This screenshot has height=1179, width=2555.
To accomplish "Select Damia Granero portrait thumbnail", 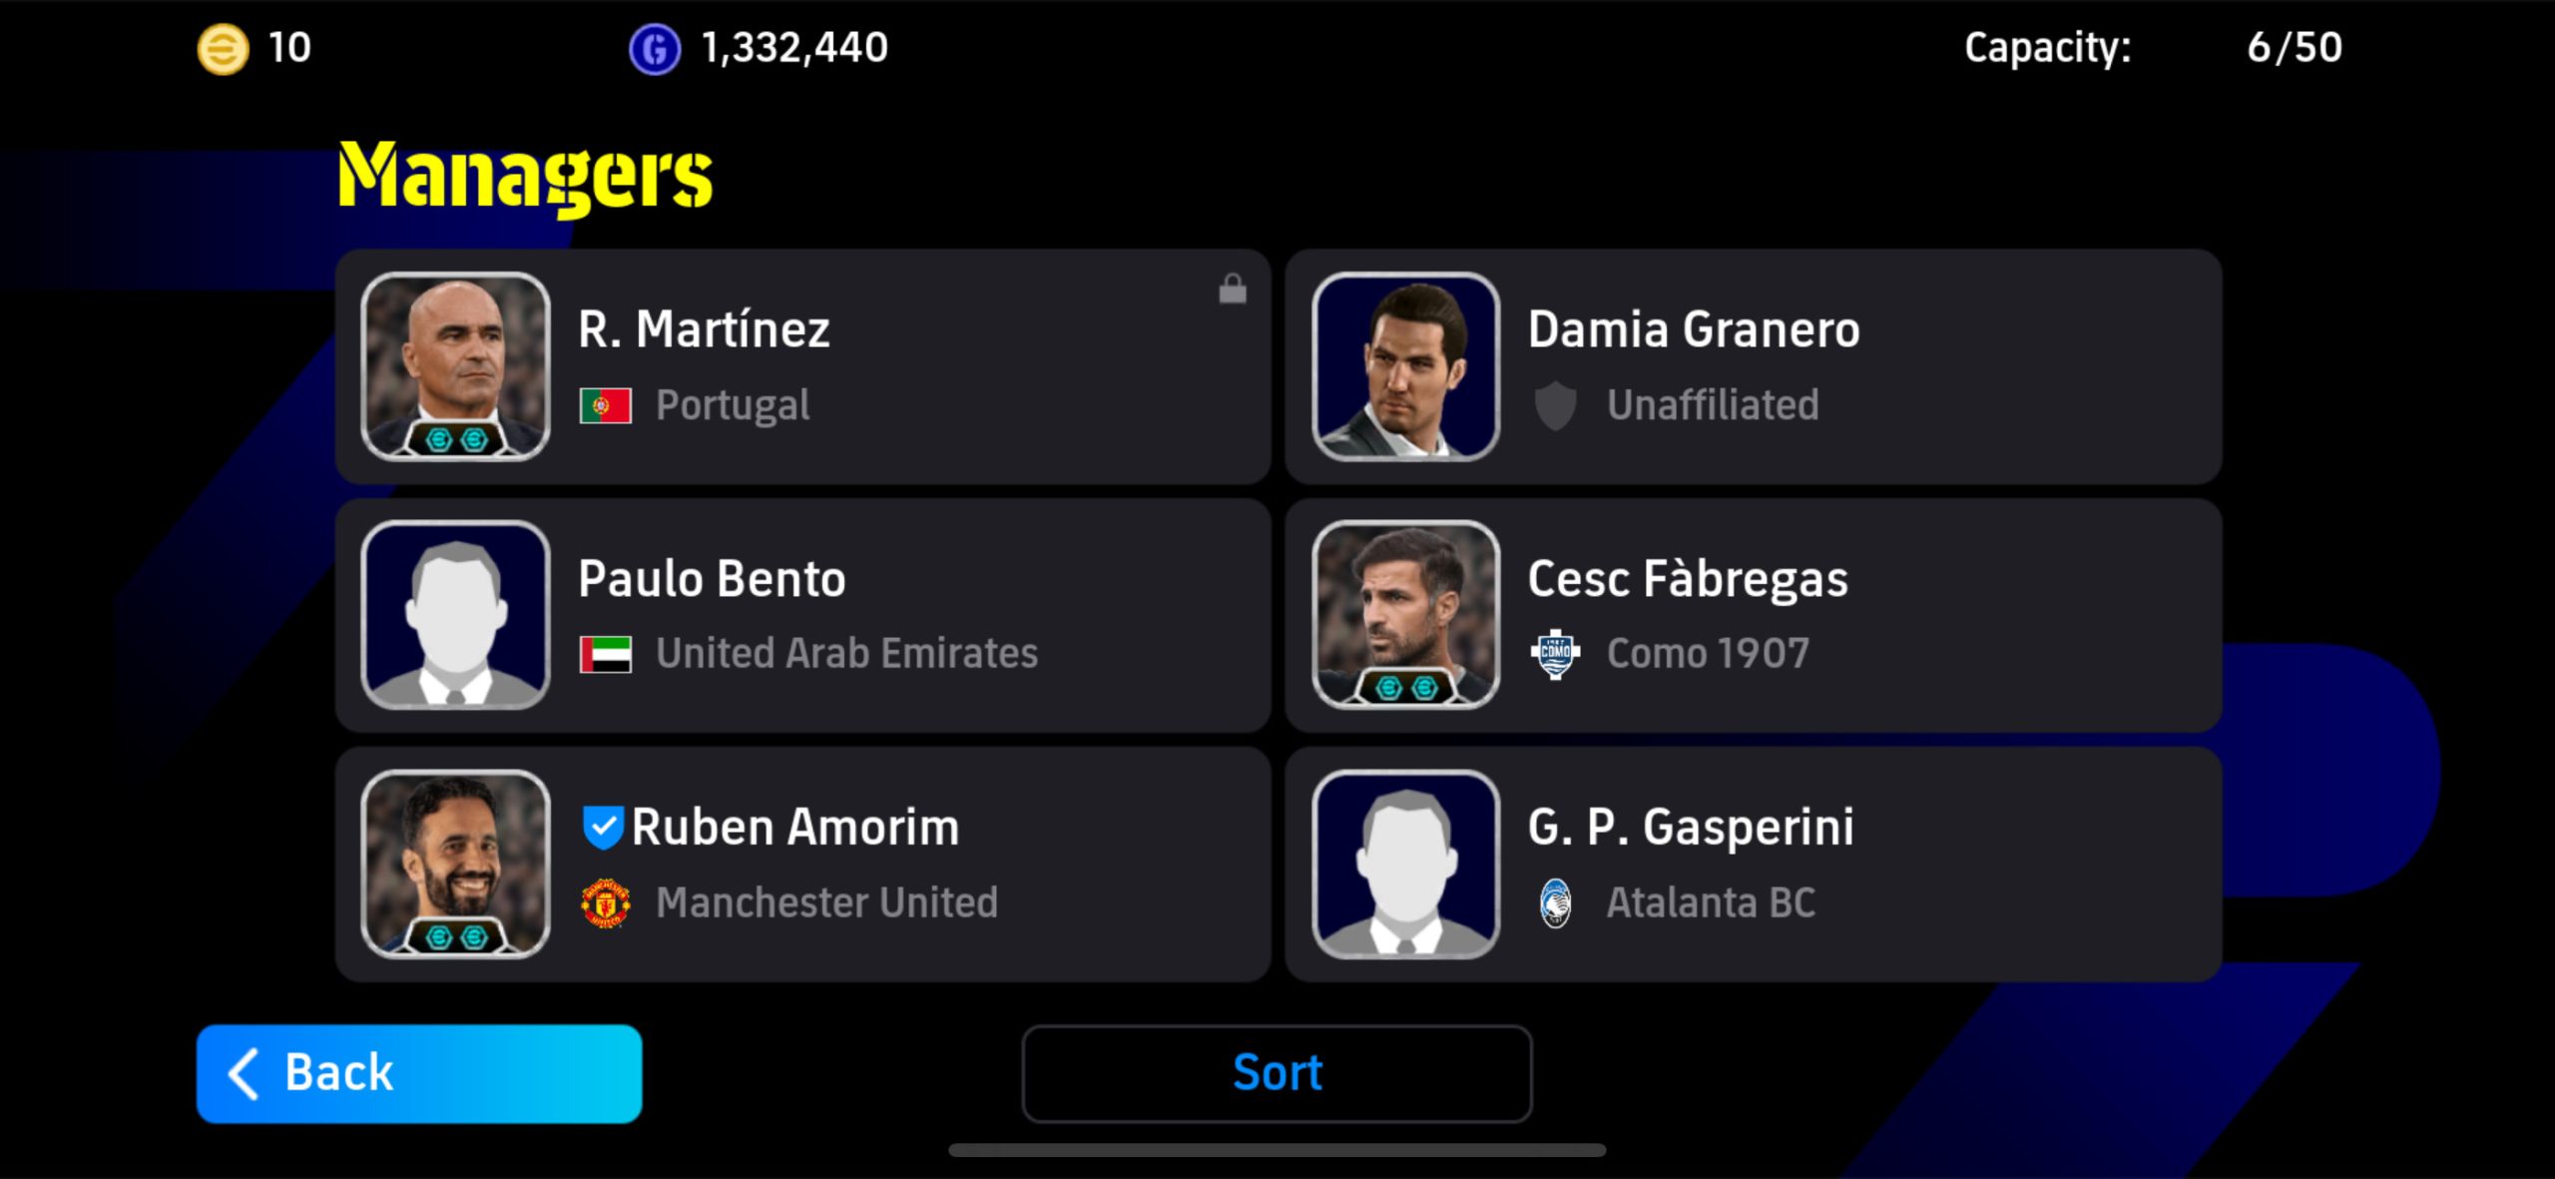I will point(1405,366).
